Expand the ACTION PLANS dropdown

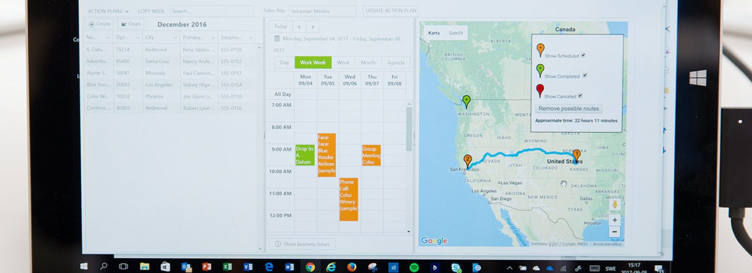[109, 11]
